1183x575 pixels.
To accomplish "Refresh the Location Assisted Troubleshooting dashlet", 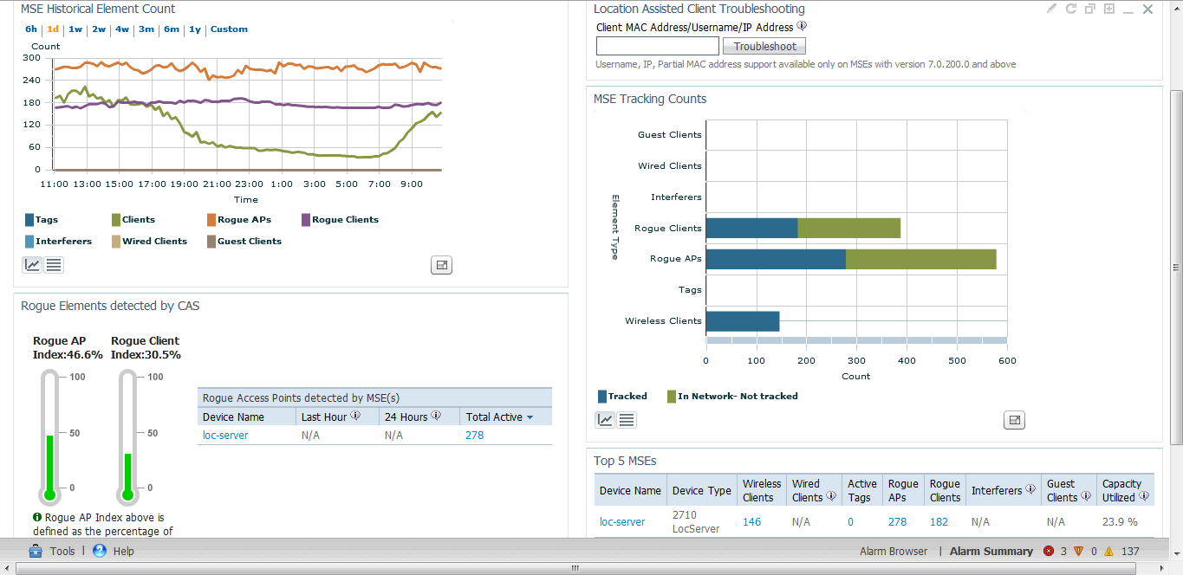I will click(x=1071, y=9).
